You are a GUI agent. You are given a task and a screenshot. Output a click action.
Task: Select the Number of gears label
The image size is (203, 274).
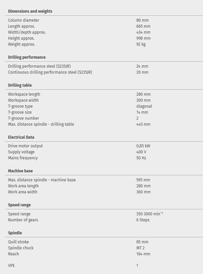click(23, 220)
